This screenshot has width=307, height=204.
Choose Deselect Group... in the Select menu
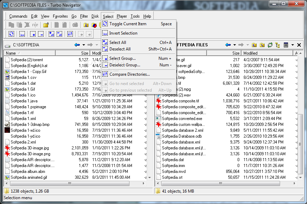pyautogui.click(x=138, y=65)
